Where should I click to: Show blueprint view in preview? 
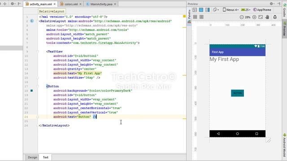201,10
